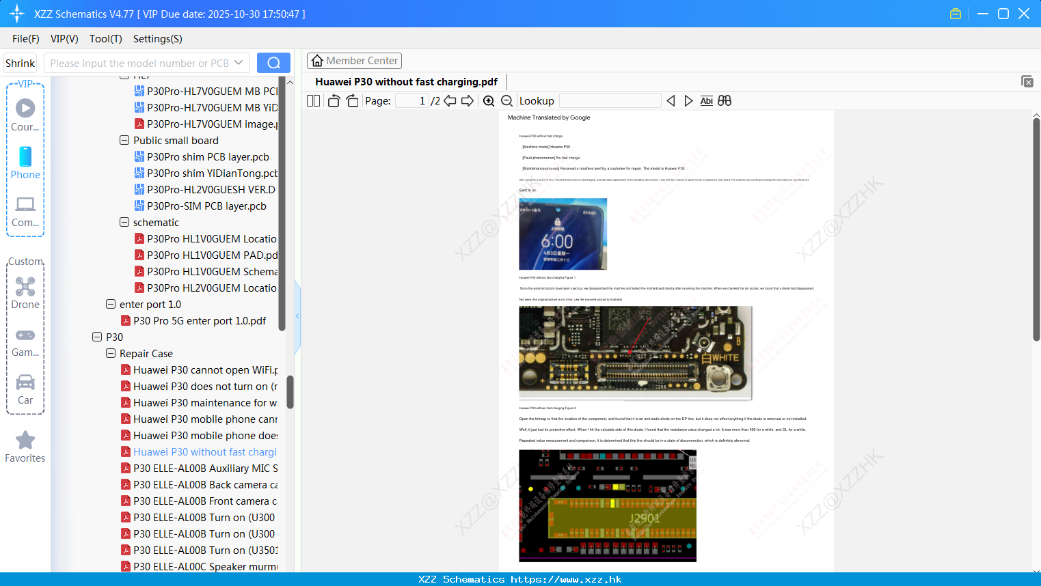
Task: Toggle the two-page layout view icon
Action: (x=314, y=101)
